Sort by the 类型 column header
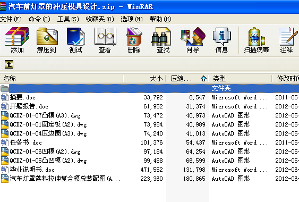Viewport: 299px width, 202px height. pyautogui.click(x=240, y=79)
